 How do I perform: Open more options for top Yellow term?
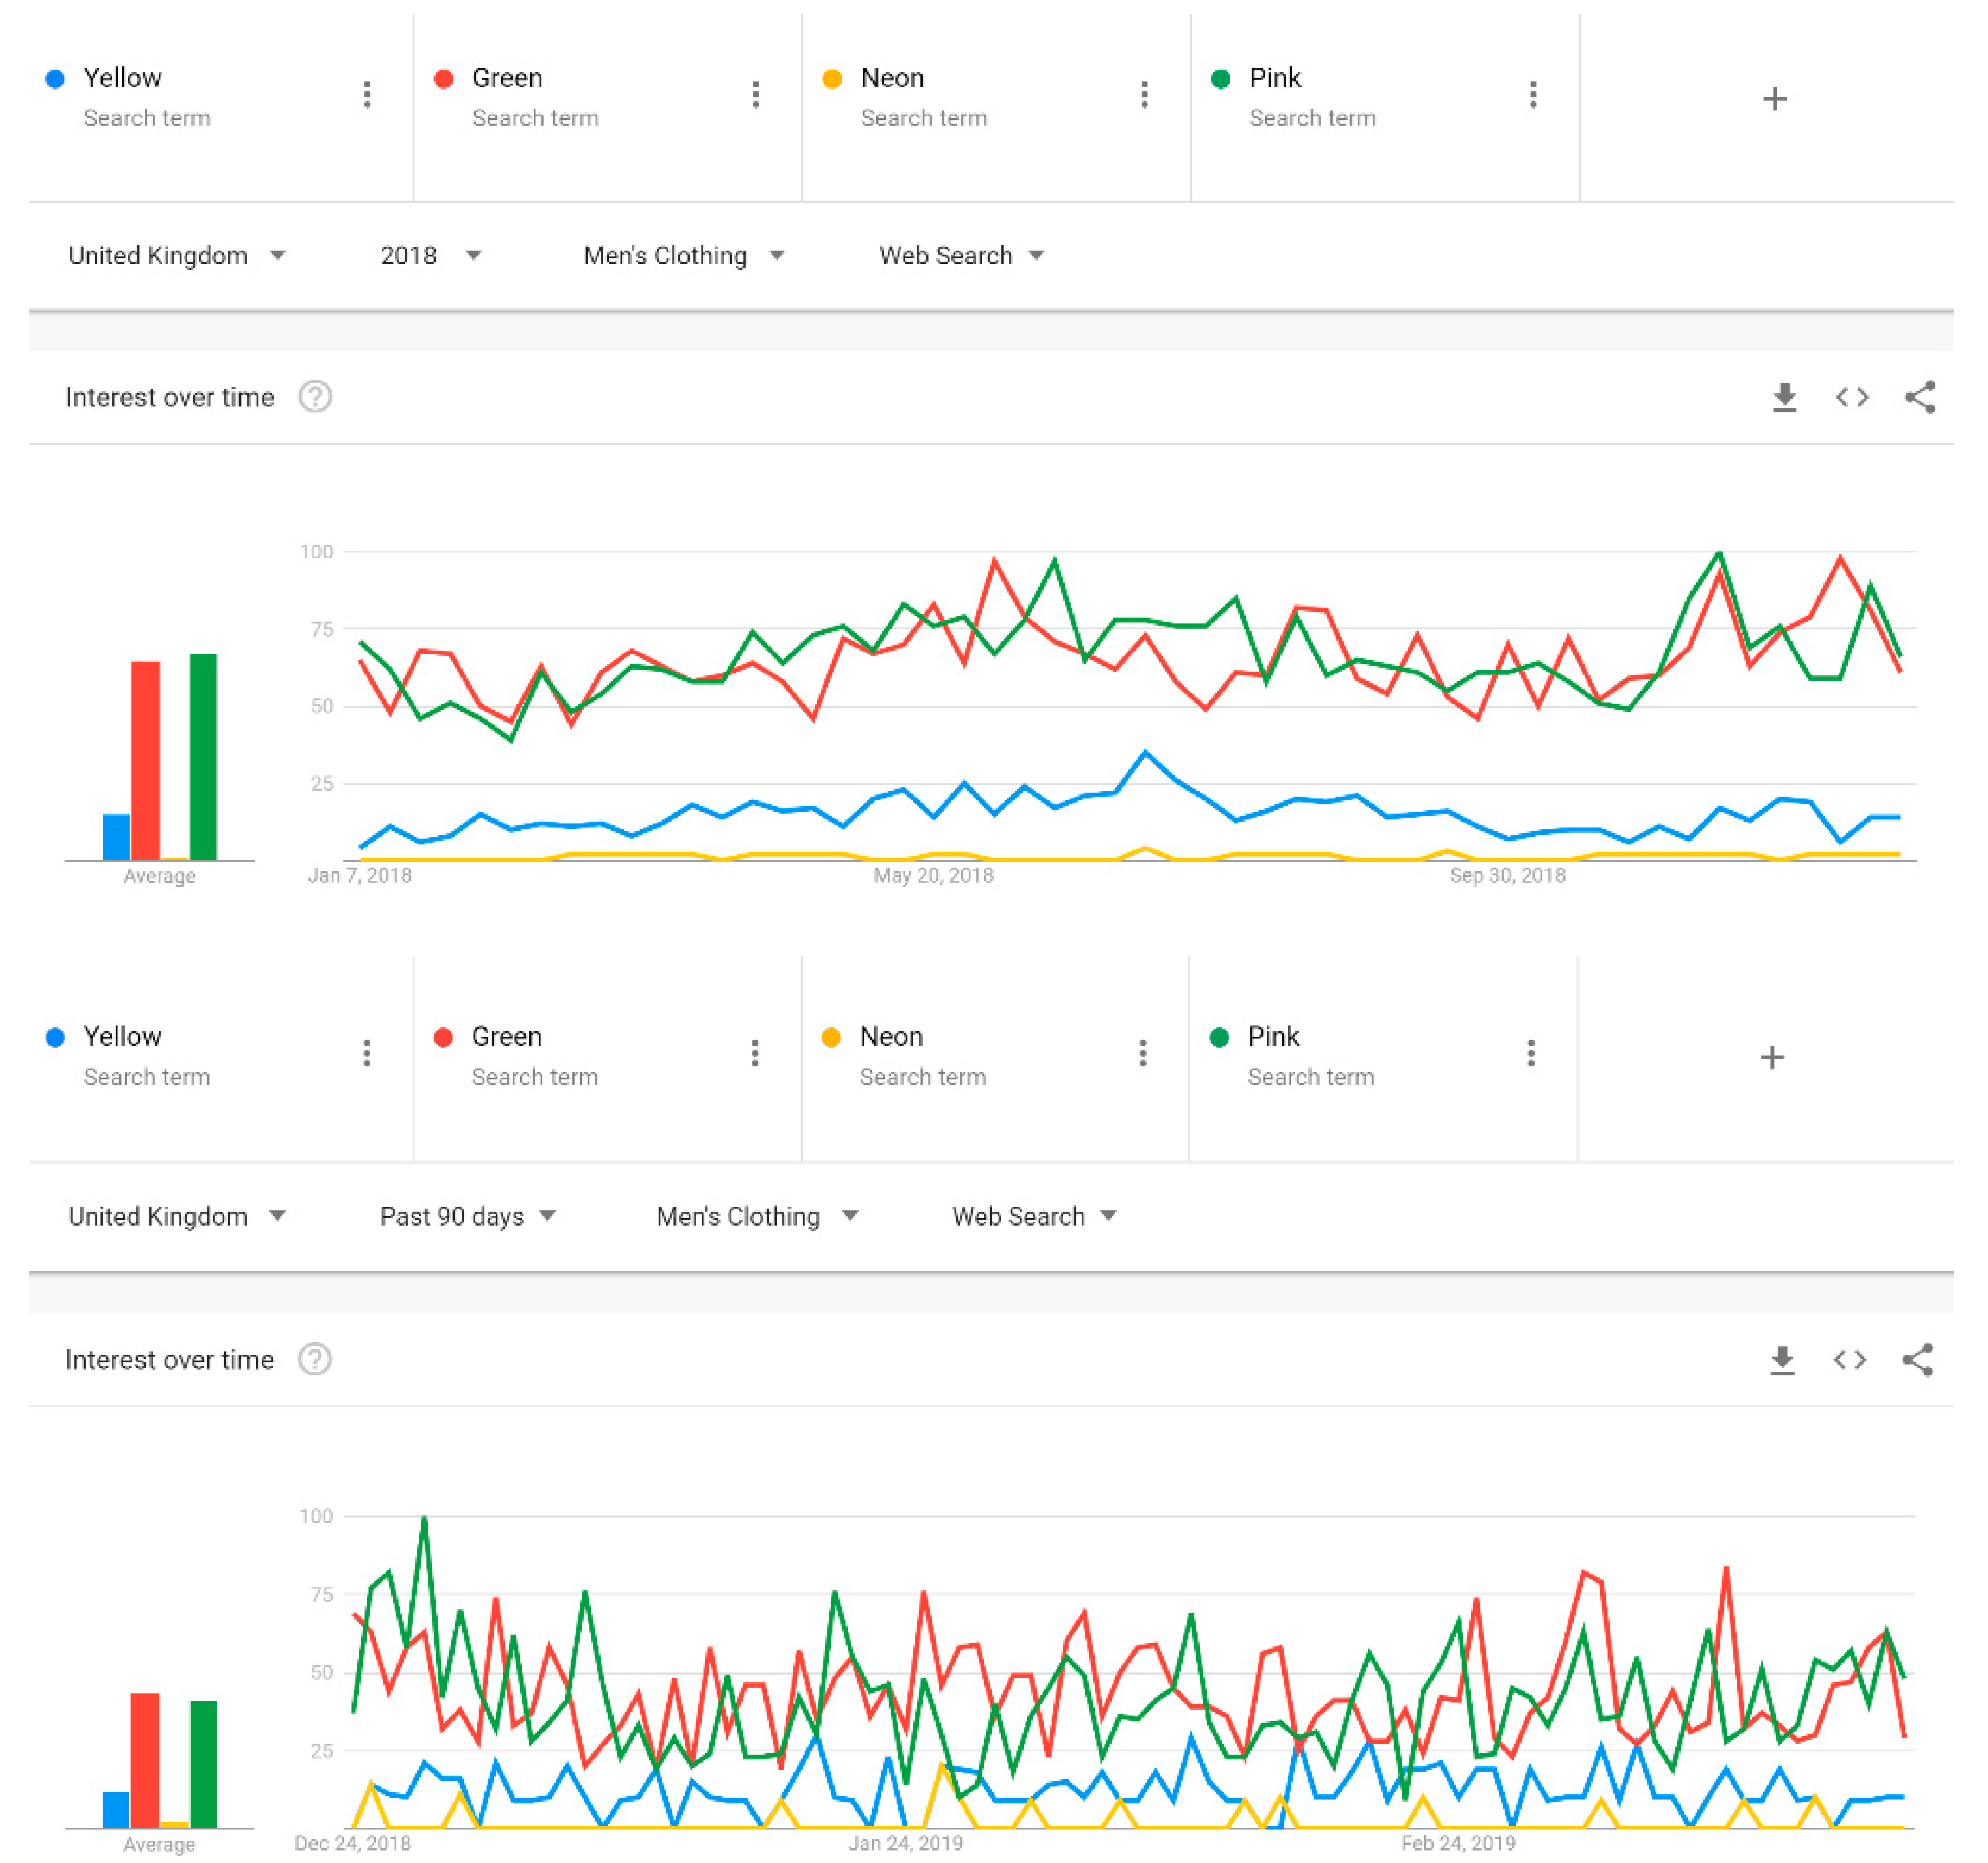tap(367, 95)
